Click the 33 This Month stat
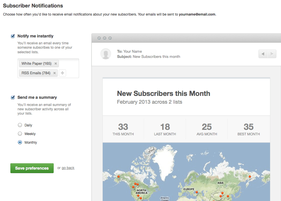This screenshot has height=201, width=281. [123, 129]
